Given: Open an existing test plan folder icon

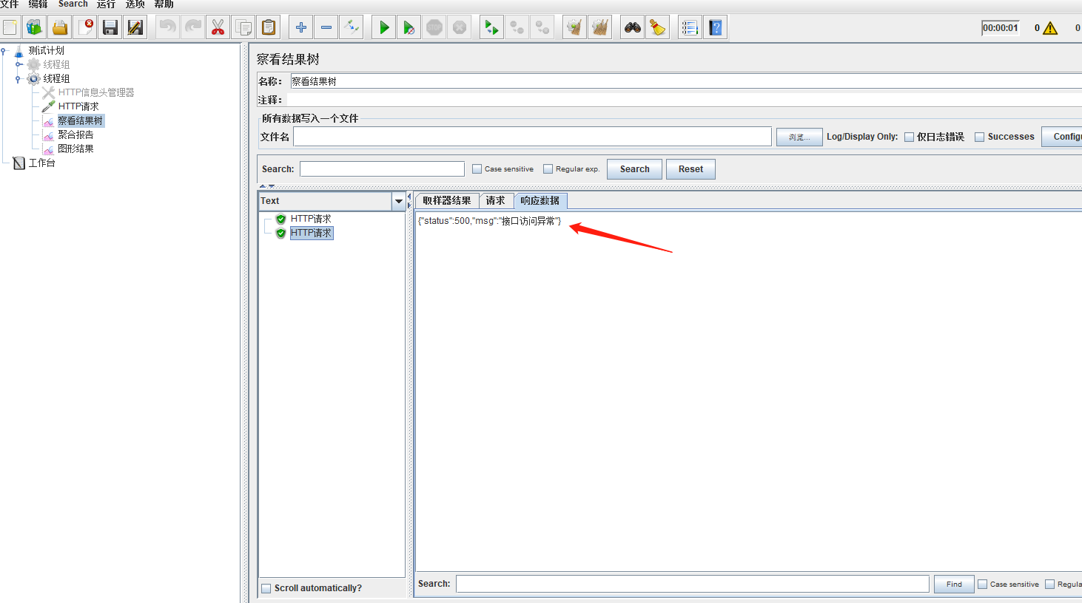Looking at the screenshot, I should pyautogui.click(x=60, y=27).
